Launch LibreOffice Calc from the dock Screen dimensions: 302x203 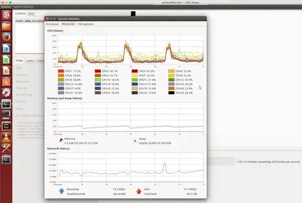tap(6, 59)
